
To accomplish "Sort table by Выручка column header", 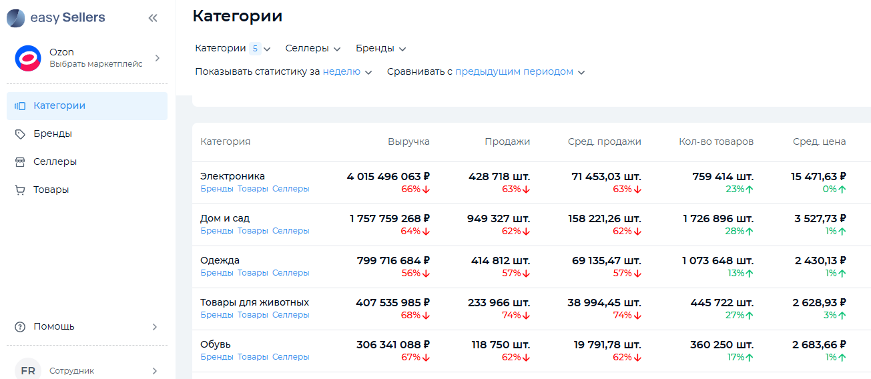I will point(408,141).
